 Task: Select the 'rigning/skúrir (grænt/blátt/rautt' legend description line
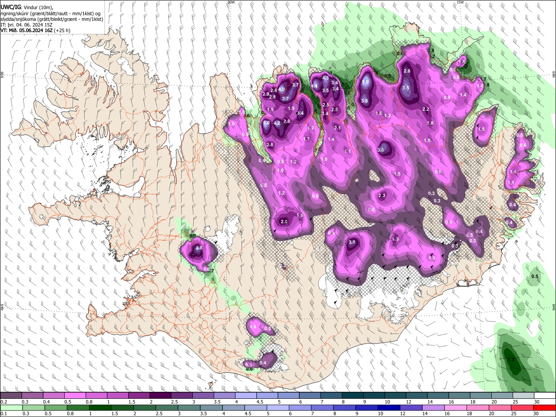click(x=50, y=13)
